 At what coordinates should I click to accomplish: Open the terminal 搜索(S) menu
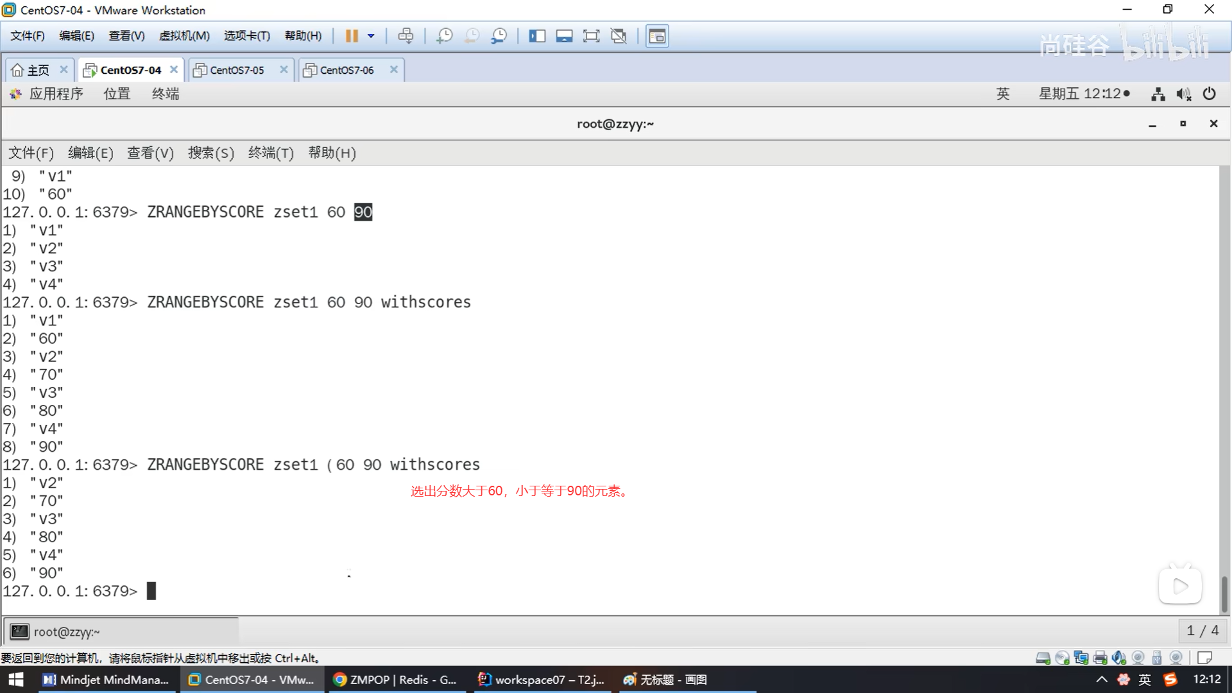tap(210, 153)
